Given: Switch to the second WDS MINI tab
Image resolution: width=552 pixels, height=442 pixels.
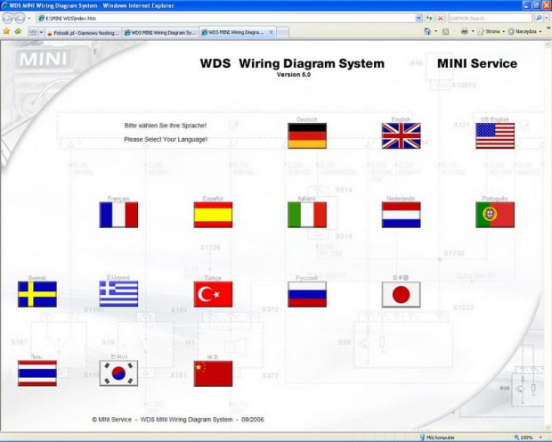Looking at the screenshot, I should pyautogui.click(x=160, y=33).
